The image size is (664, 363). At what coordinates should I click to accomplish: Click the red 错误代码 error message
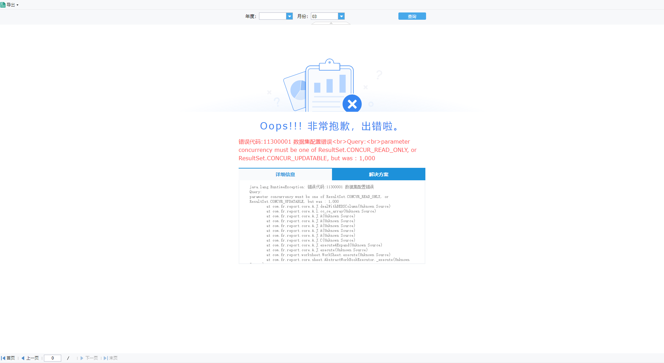point(328,150)
